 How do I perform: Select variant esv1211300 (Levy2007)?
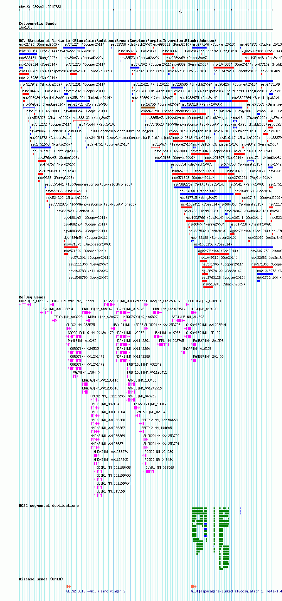click(x=88, y=264)
